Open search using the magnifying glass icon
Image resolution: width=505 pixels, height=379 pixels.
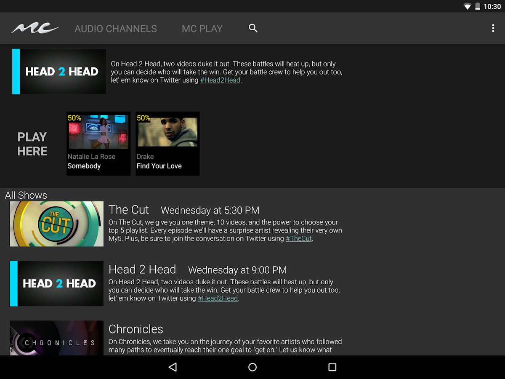(x=253, y=28)
